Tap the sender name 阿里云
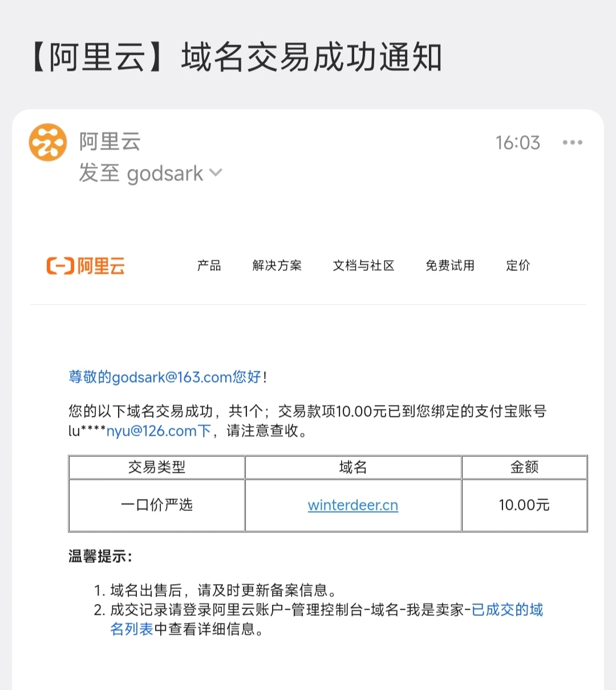Viewport: 616px width, 690px height. (110, 141)
